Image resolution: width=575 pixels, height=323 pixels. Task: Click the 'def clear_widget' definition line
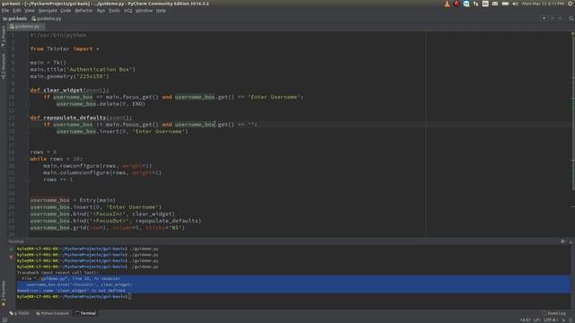pyautogui.click(x=69, y=90)
